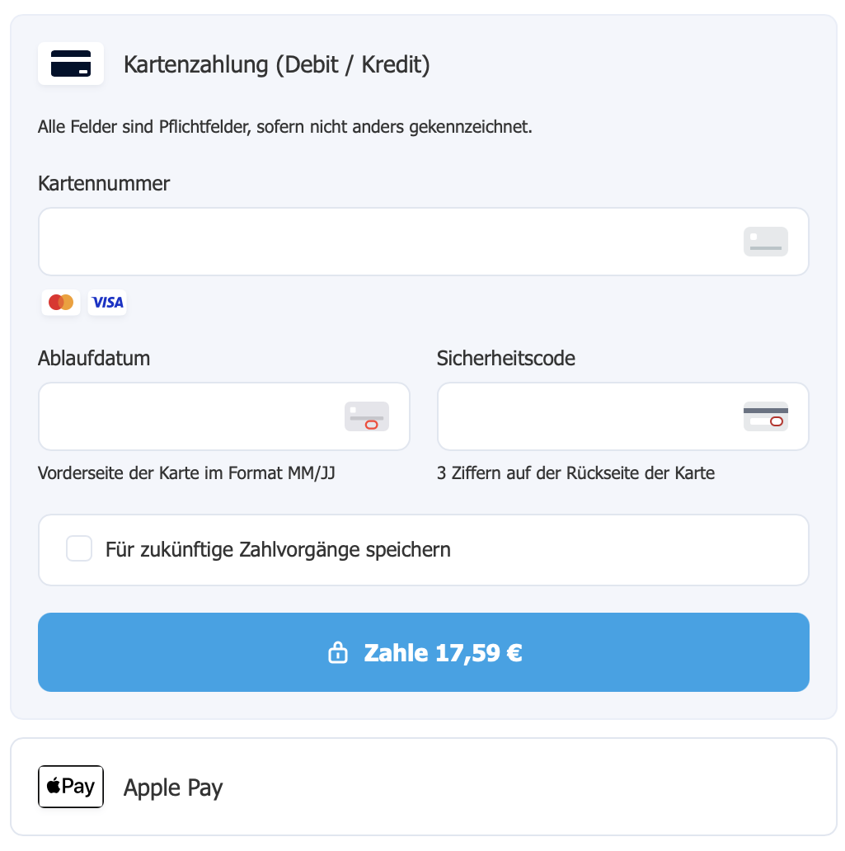Click the card back icon in Sicherheitscode field
Viewport: 845px width, 851px height.
pyautogui.click(x=767, y=416)
